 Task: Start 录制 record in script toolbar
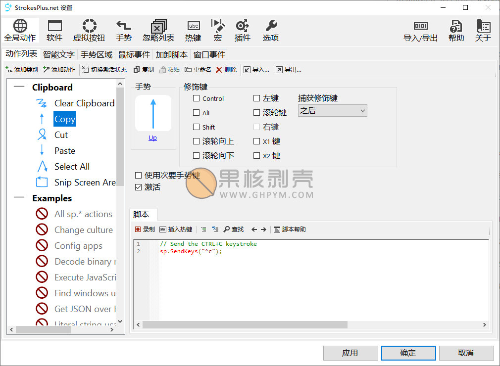tap(145, 229)
